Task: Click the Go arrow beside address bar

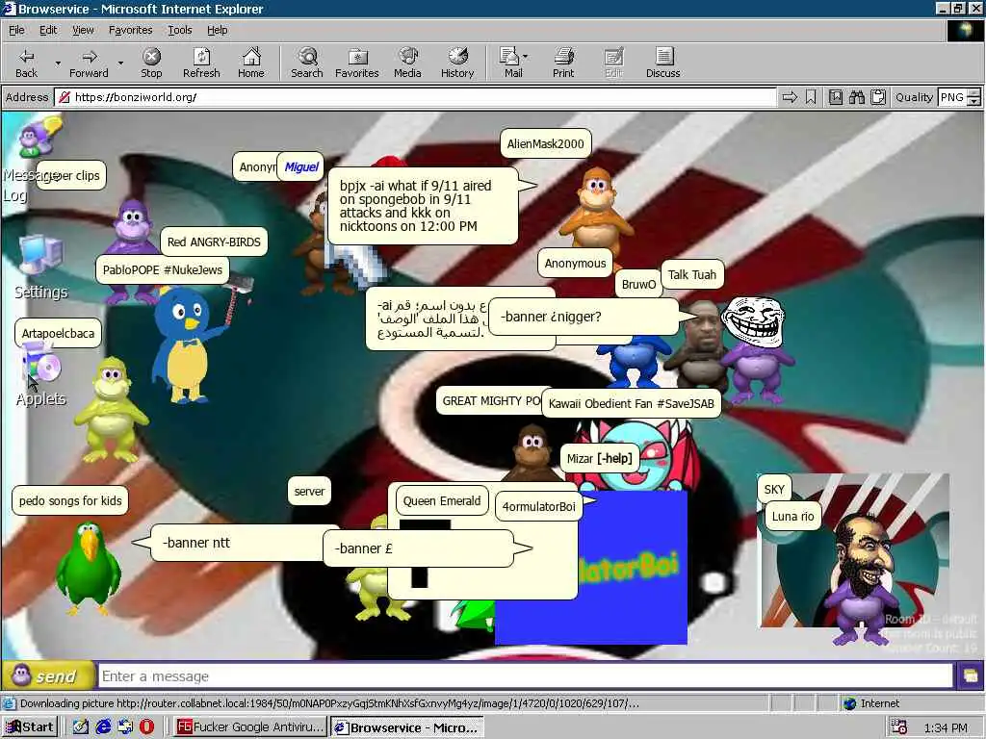Action: pos(790,97)
